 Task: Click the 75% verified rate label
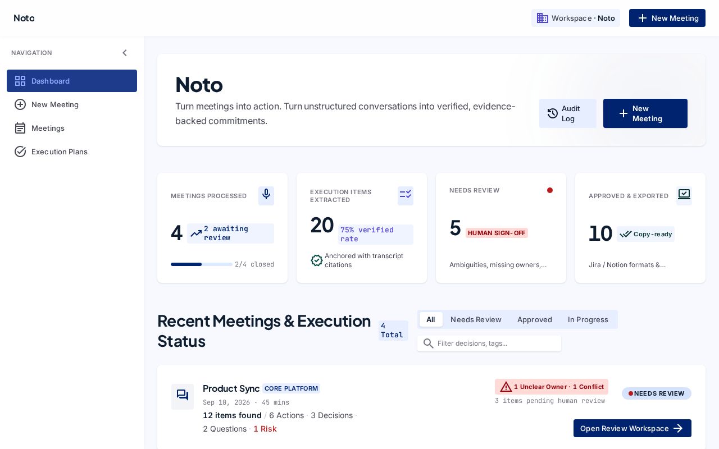[376, 235]
